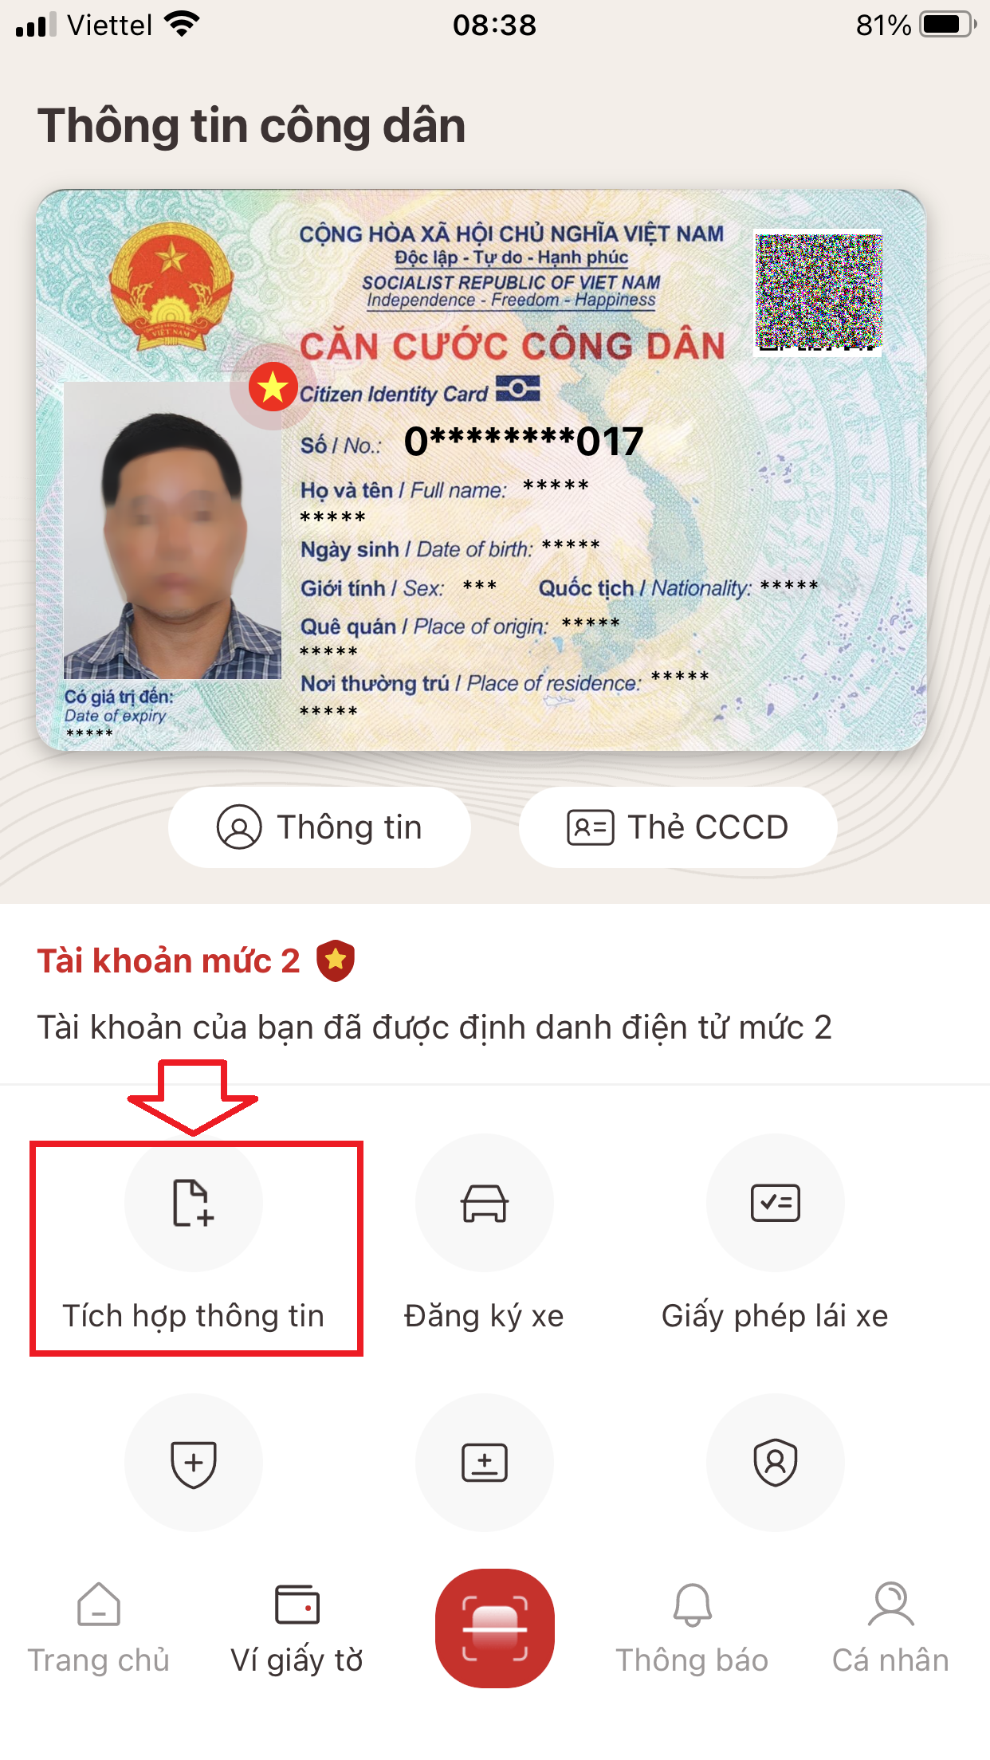This screenshot has height=1760, width=990.
Task: Open the red QR scan button
Action: coord(495,1628)
